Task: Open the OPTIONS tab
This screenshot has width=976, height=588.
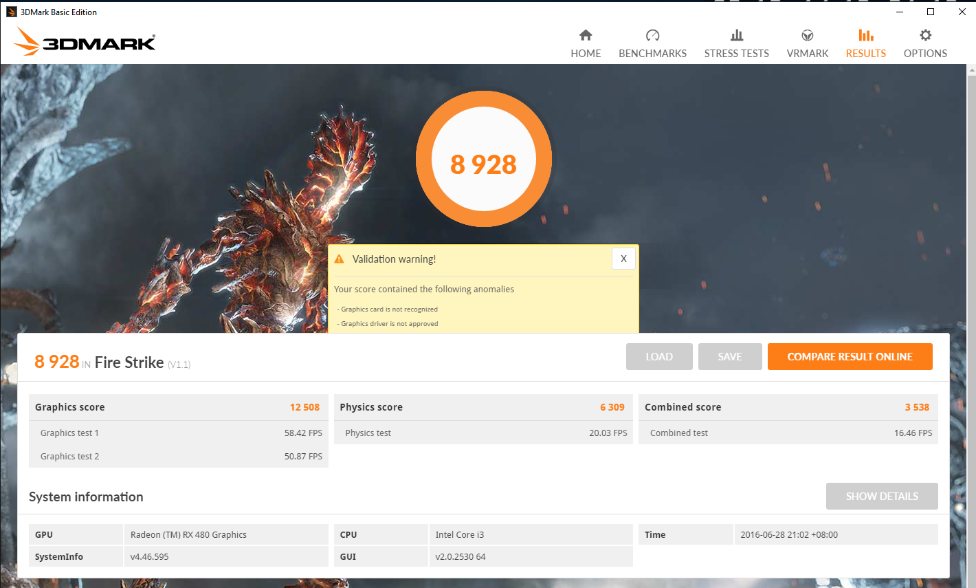Action: pyautogui.click(x=925, y=54)
